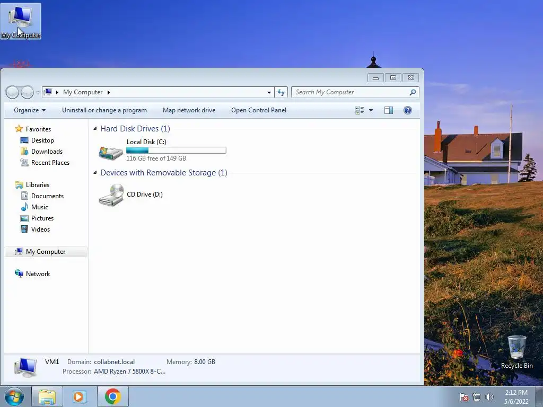This screenshot has width=543, height=407.
Task: Click the Local Disk C: usage bar
Action: pos(176,150)
